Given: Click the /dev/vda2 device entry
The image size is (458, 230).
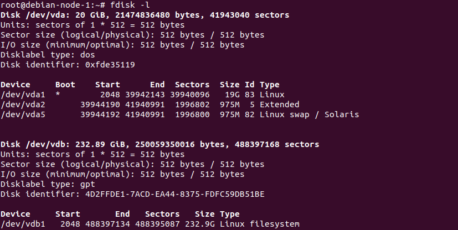Looking at the screenshot, I should pyautogui.click(x=23, y=104).
